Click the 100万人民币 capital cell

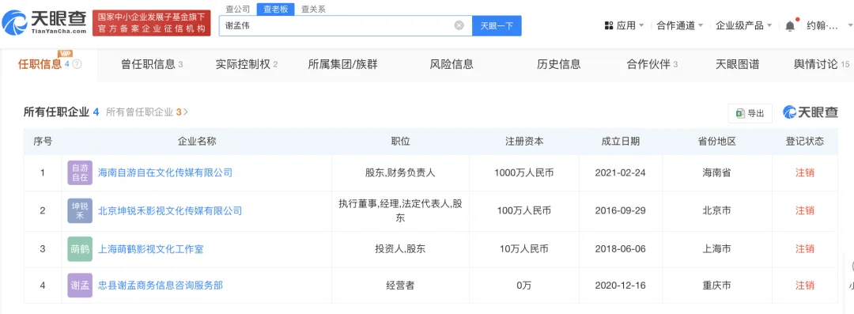524,210
